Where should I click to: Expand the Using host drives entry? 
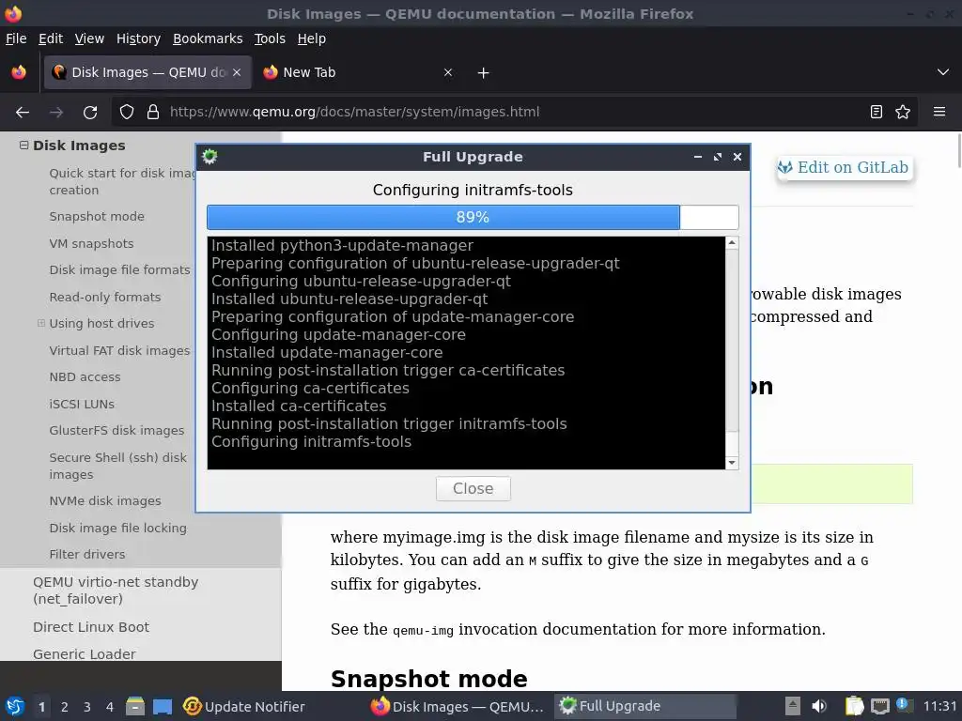point(41,323)
